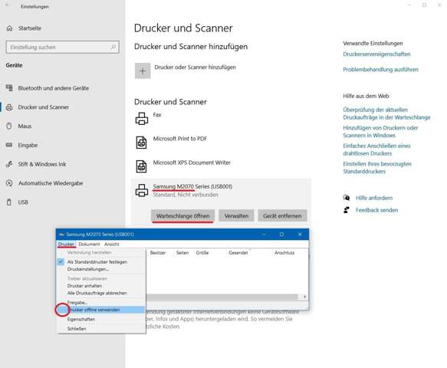Click horizontal scrollbar in print queue window
This screenshot has width=447, height=368.
[x=222, y=297]
